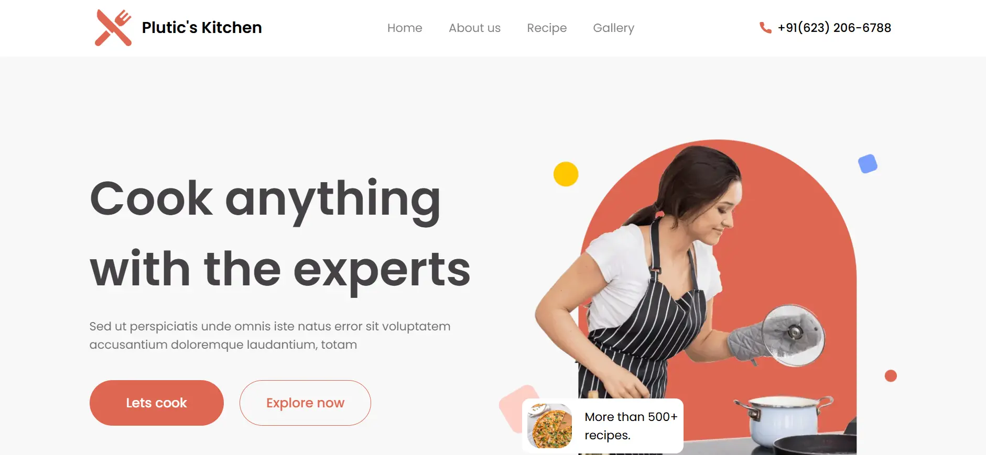Open the Recipe menu item
Viewport: 986px width, 455px height.
coord(547,28)
